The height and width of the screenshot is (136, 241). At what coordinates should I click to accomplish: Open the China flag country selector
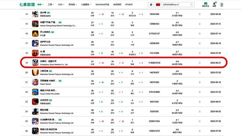158,5
